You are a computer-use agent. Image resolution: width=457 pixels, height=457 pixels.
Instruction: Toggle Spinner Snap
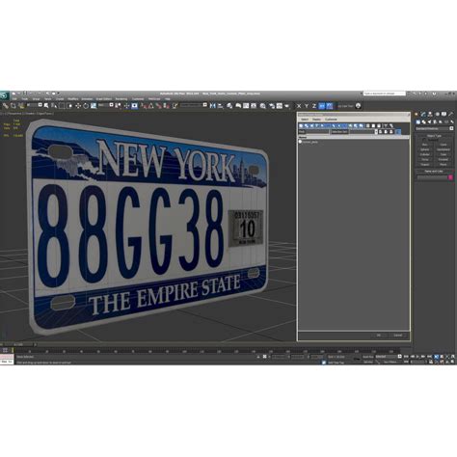pyautogui.click(x=167, y=105)
